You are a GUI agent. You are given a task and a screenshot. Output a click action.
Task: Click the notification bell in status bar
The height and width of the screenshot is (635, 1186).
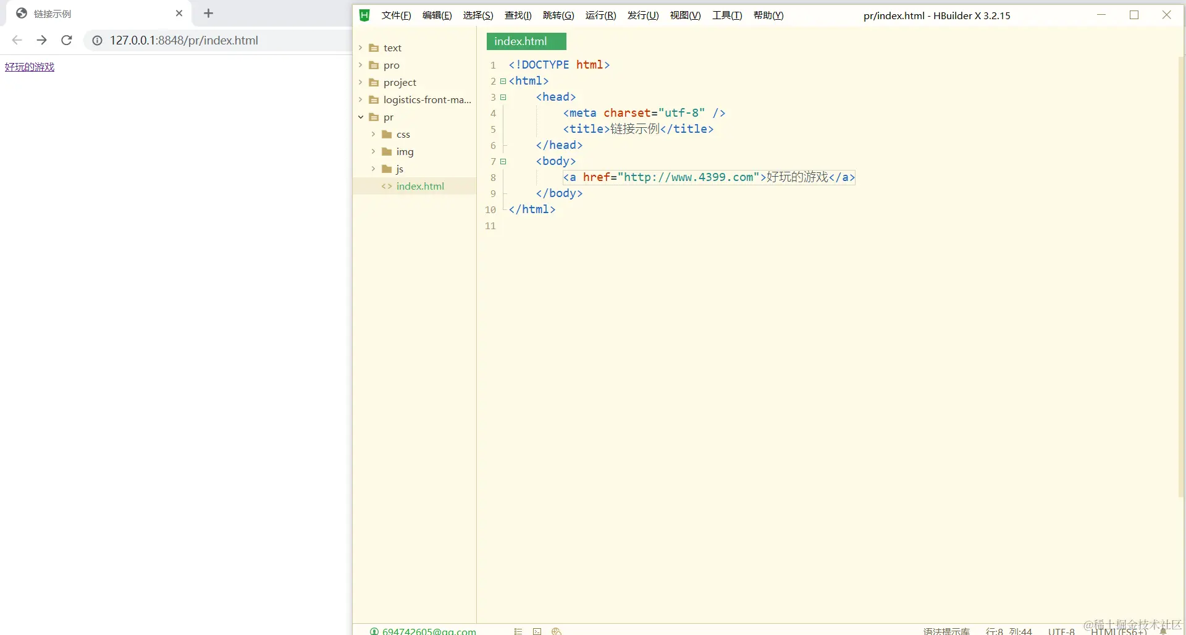coord(1163,631)
